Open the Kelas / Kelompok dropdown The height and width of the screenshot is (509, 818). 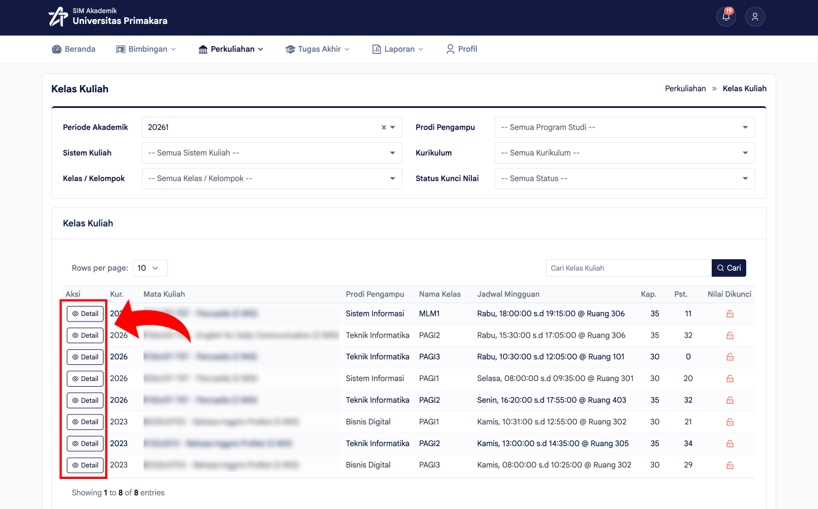(x=272, y=179)
